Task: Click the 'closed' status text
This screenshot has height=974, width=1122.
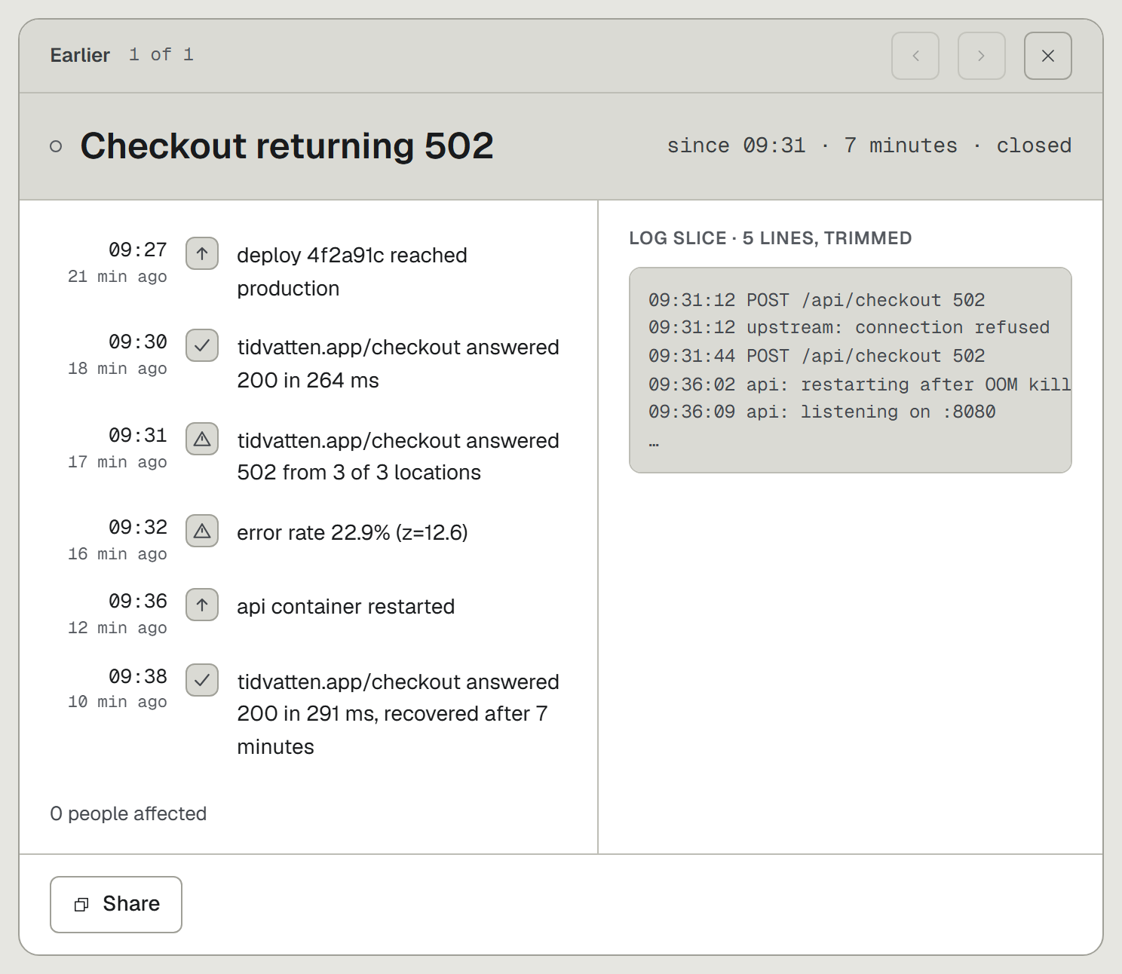Action: coord(1034,145)
